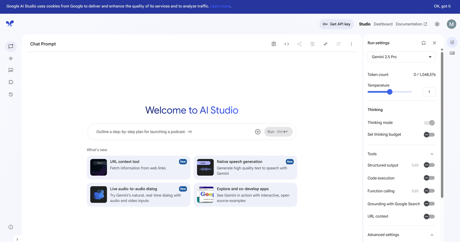460x242 pixels.
Task: Toggle the run settings sliders icon
Action: [x=452, y=42]
